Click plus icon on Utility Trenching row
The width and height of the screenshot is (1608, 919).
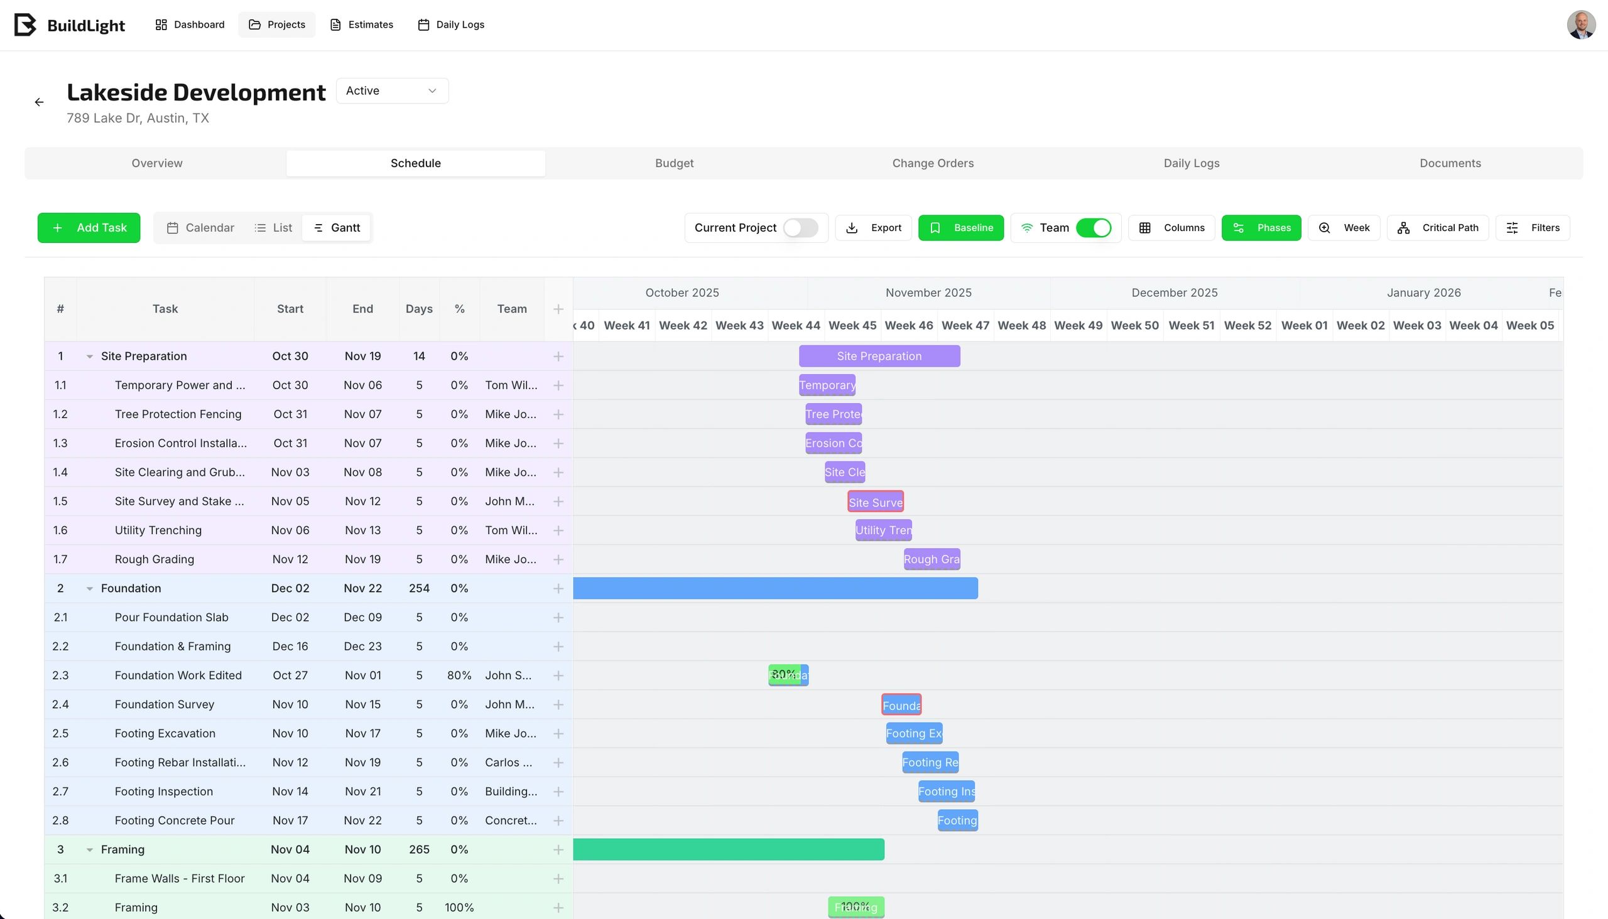coord(558,531)
